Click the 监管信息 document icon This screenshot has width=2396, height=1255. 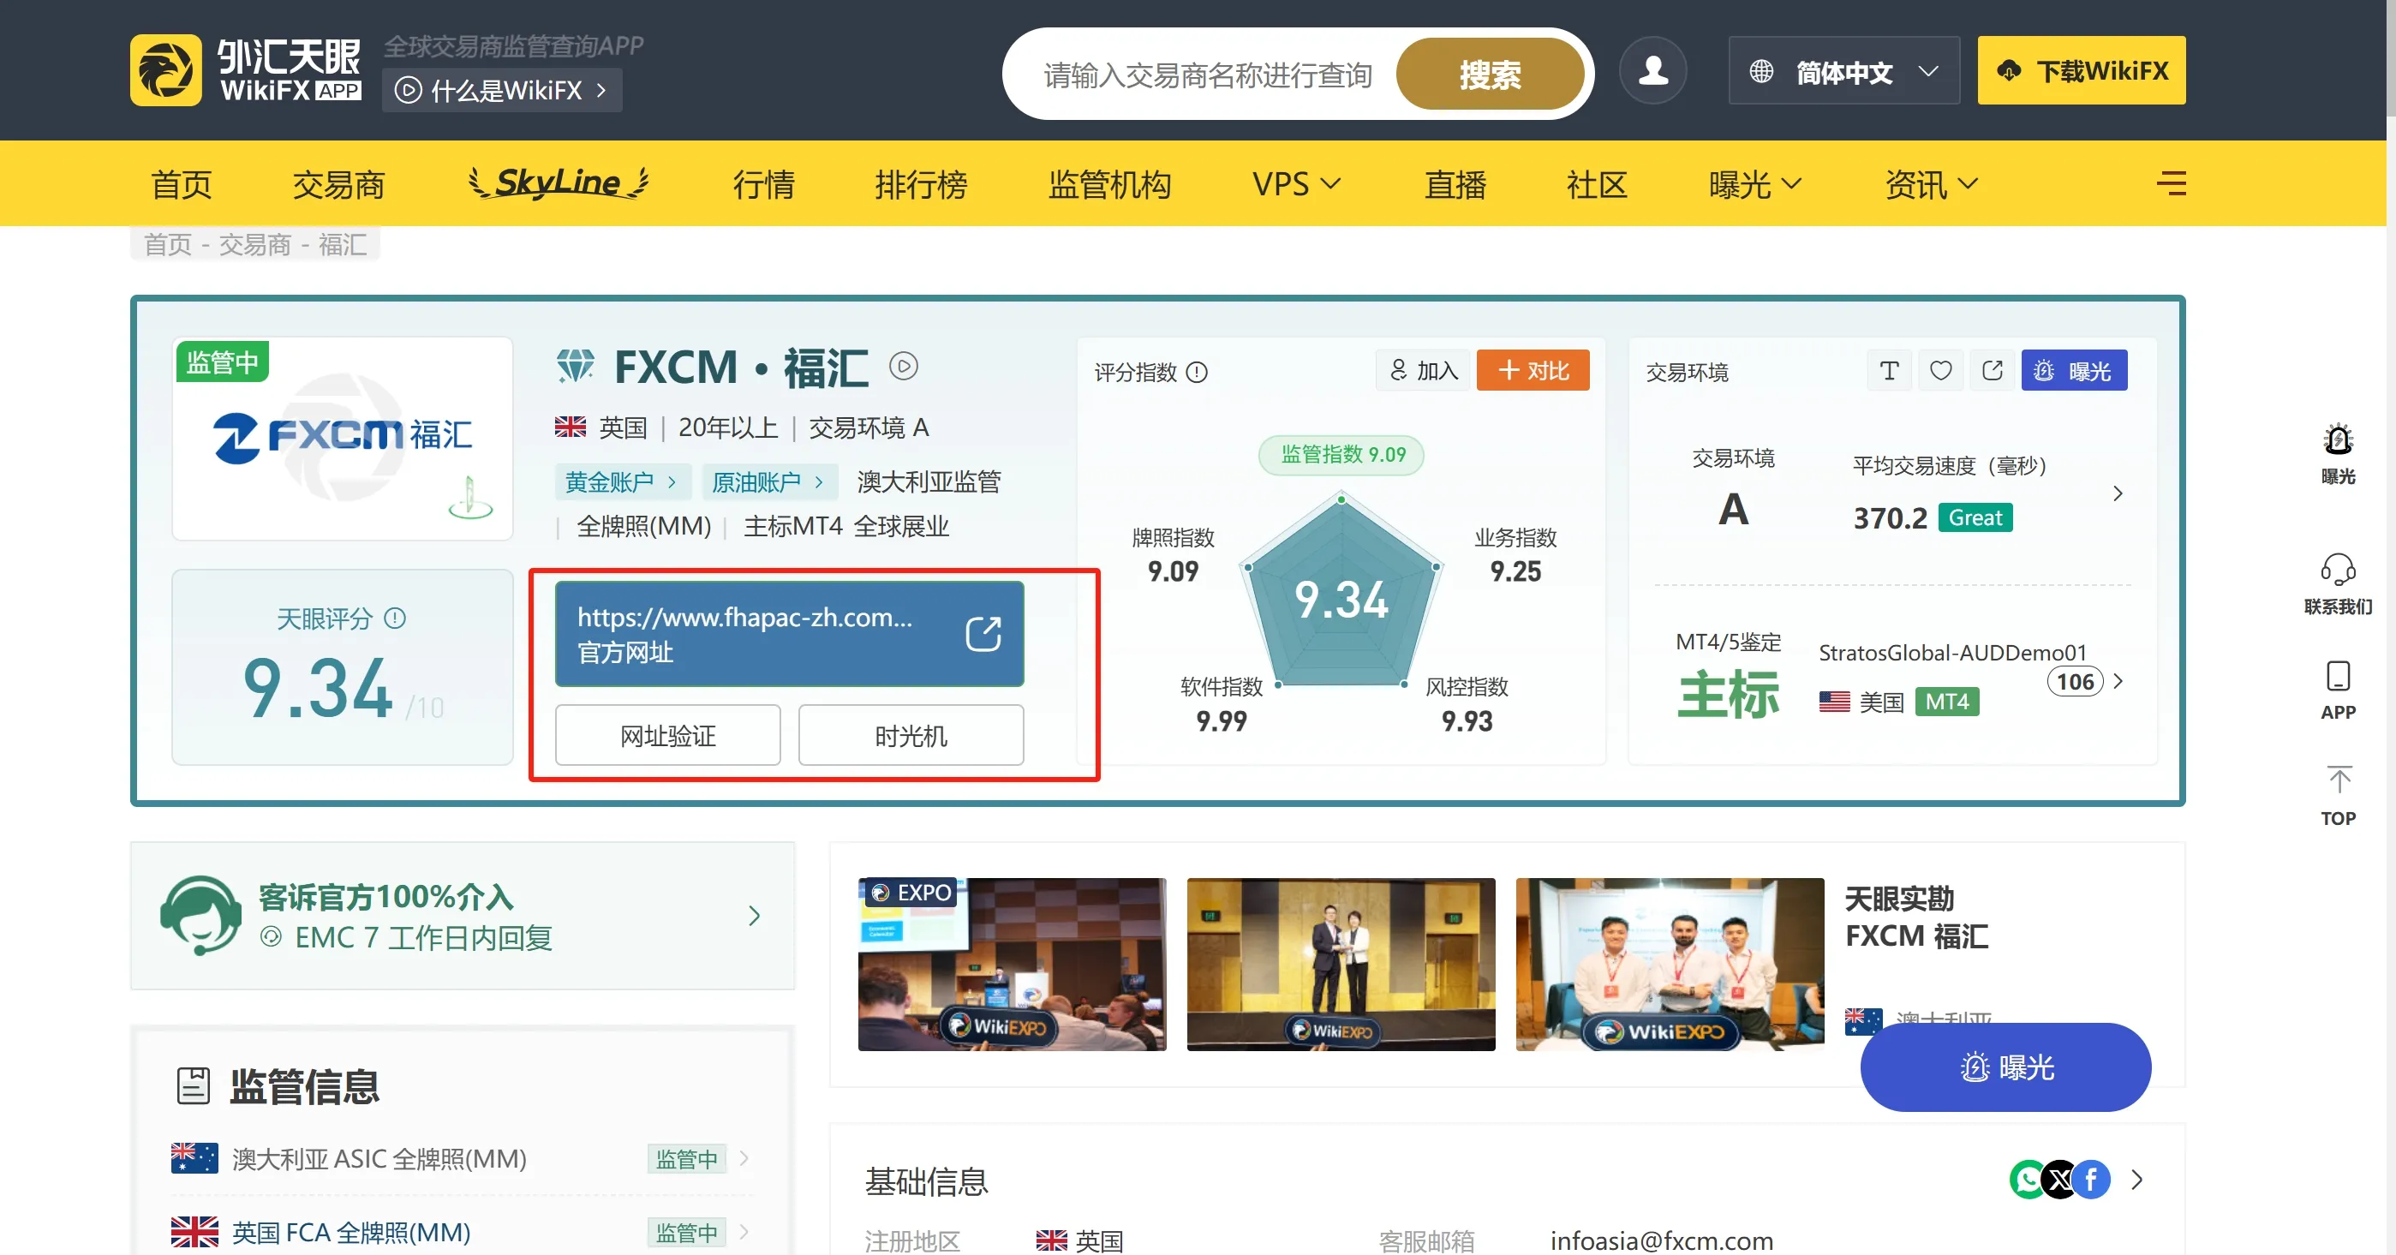(x=193, y=1085)
